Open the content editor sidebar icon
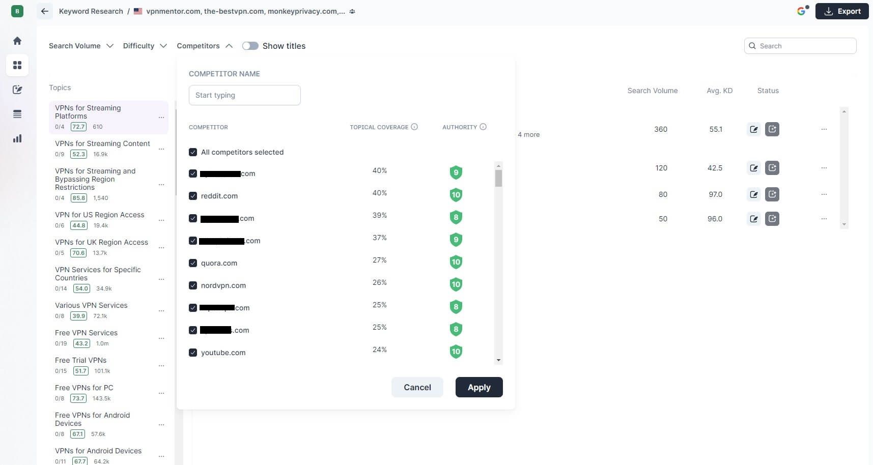Image resolution: width=873 pixels, height=465 pixels. [17, 90]
